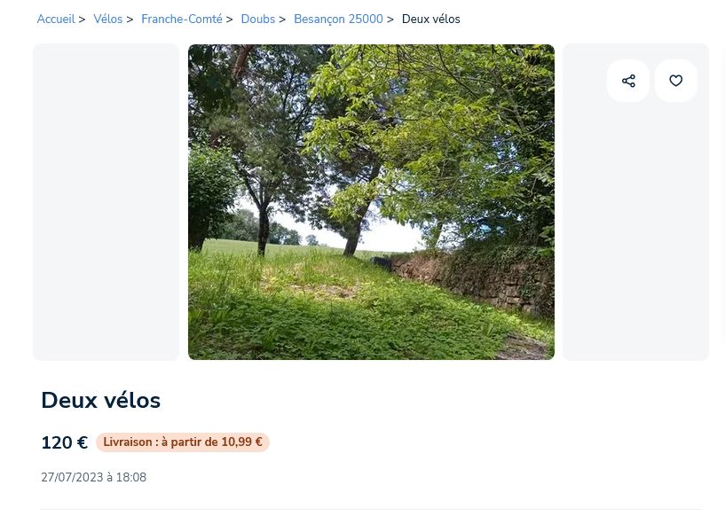
Task: Click the chevron separator after Vélos
Action: pyautogui.click(x=130, y=20)
